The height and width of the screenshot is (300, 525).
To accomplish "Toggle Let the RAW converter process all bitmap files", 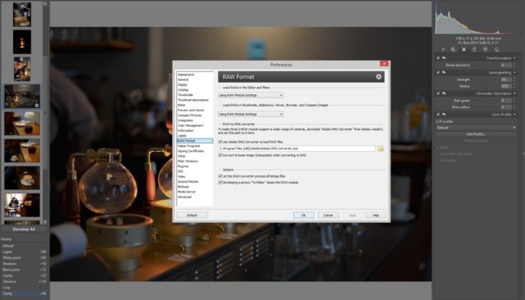I will pos(220,176).
